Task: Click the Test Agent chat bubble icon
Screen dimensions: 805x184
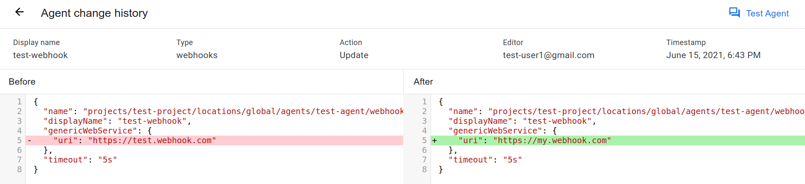Action: click(734, 13)
